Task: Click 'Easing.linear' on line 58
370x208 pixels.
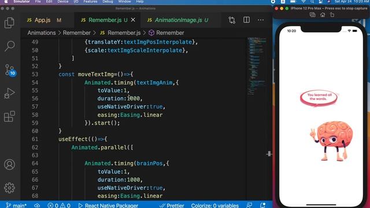Action: [141, 115]
